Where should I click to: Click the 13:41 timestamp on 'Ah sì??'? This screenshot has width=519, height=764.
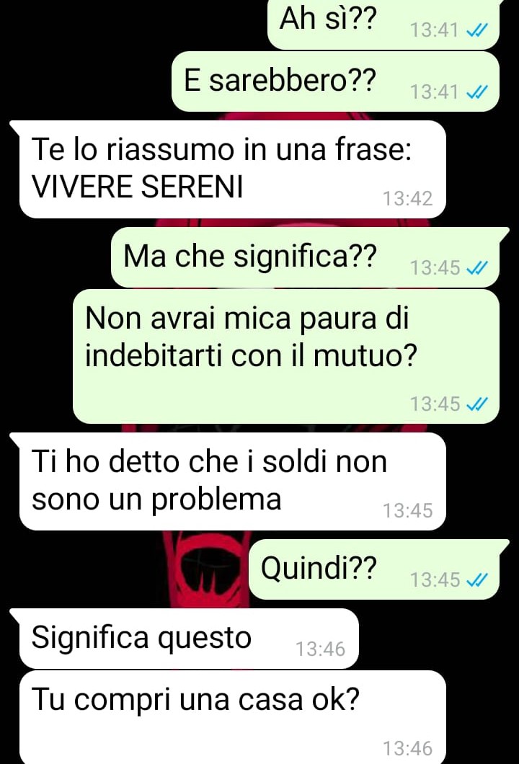(x=435, y=30)
